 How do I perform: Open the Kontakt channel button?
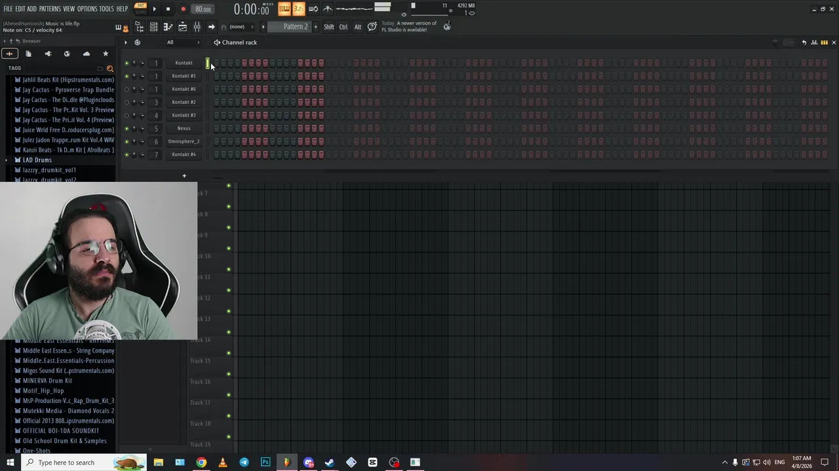pyautogui.click(x=184, y=63)
